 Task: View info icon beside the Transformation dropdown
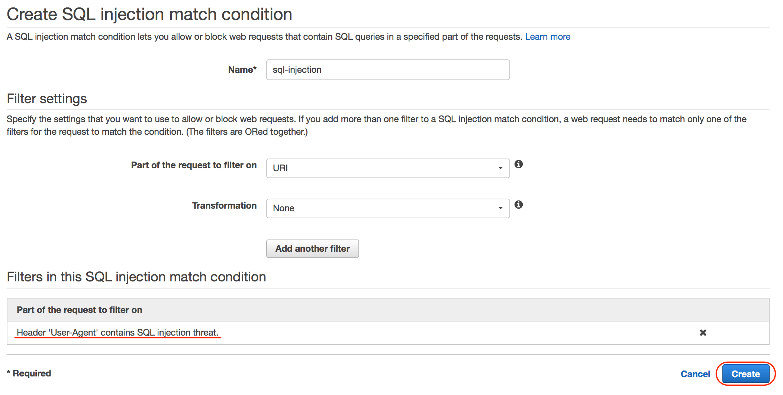click(x=519, y=205)
